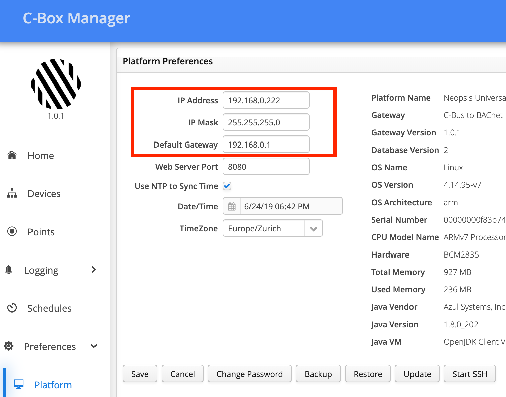Click the striped circle logo

tap(56, 84)
